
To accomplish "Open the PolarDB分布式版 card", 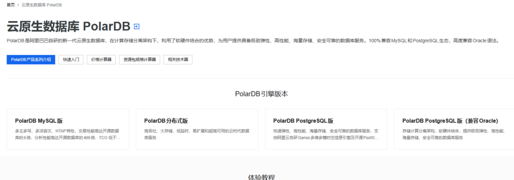I will (197, 129).
